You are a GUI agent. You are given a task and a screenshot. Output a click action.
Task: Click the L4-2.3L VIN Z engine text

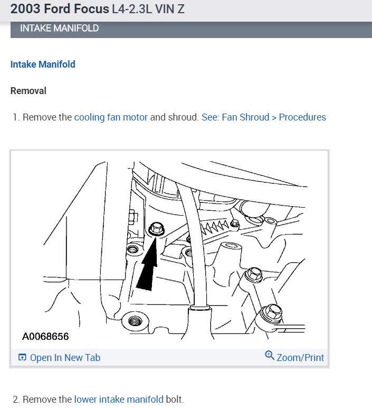click(x=148, y=9)
